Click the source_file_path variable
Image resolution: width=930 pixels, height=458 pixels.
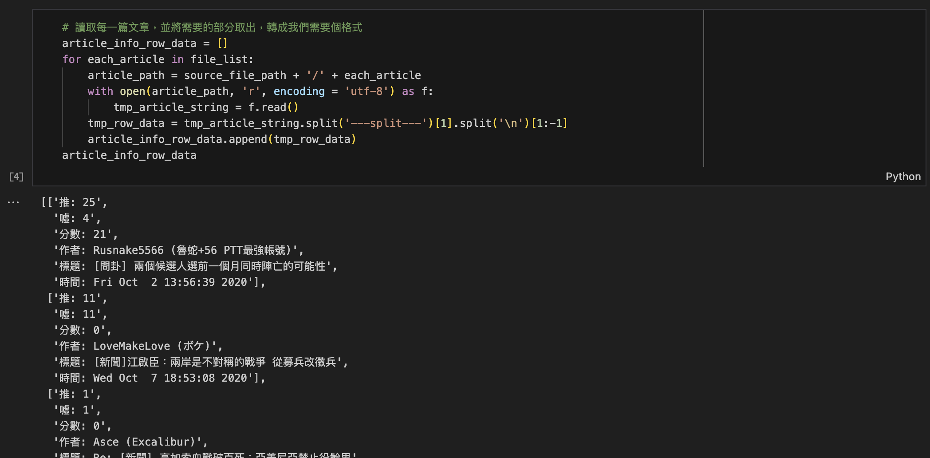click(x=236, y=75)
